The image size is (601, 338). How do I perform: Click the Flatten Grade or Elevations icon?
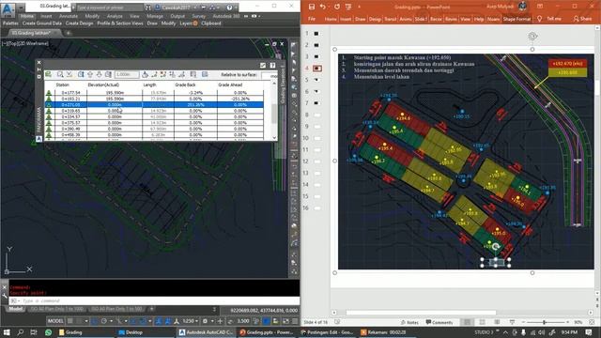(x=145, y=74)
